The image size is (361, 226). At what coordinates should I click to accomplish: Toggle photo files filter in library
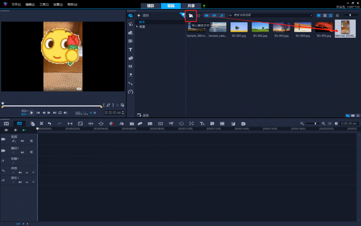coord(214,15)
